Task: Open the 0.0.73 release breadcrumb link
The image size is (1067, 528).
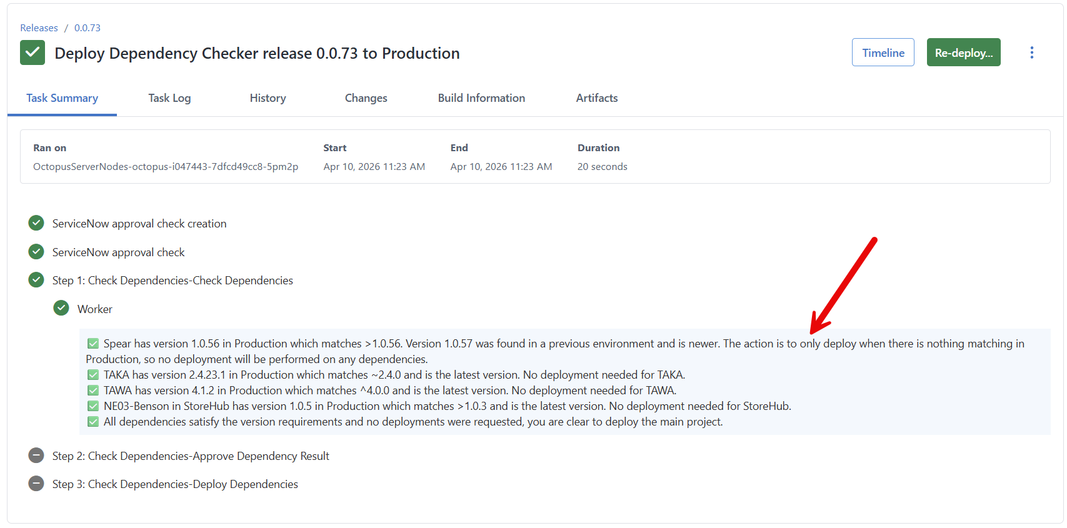Action: coord(88,28)
